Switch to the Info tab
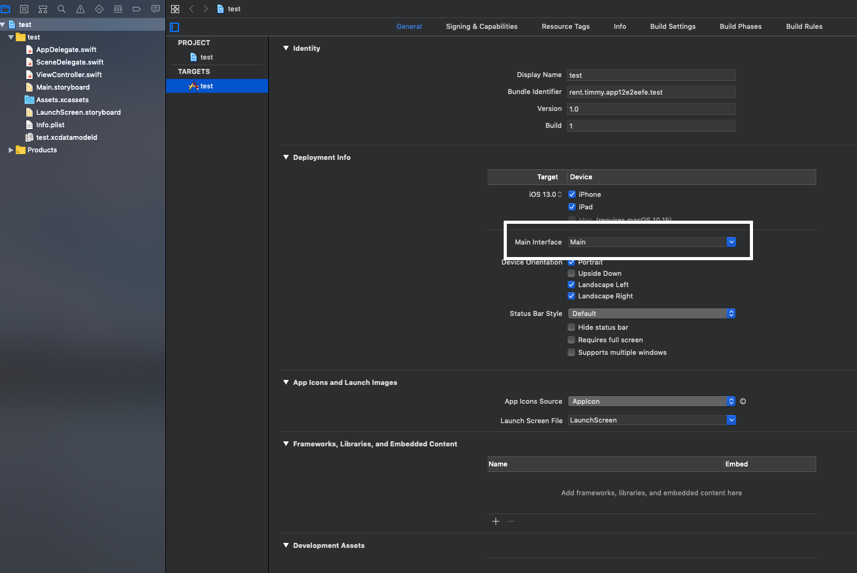This screenshot has height=573, width=857. pyautogui.click(x=620, y=26)
